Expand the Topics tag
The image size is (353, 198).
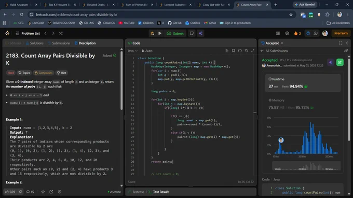click(x=24, y=73)
